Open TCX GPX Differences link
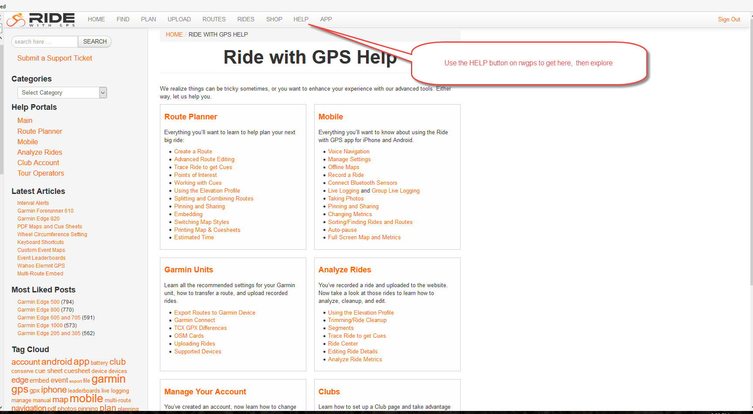 coord(200,328)
